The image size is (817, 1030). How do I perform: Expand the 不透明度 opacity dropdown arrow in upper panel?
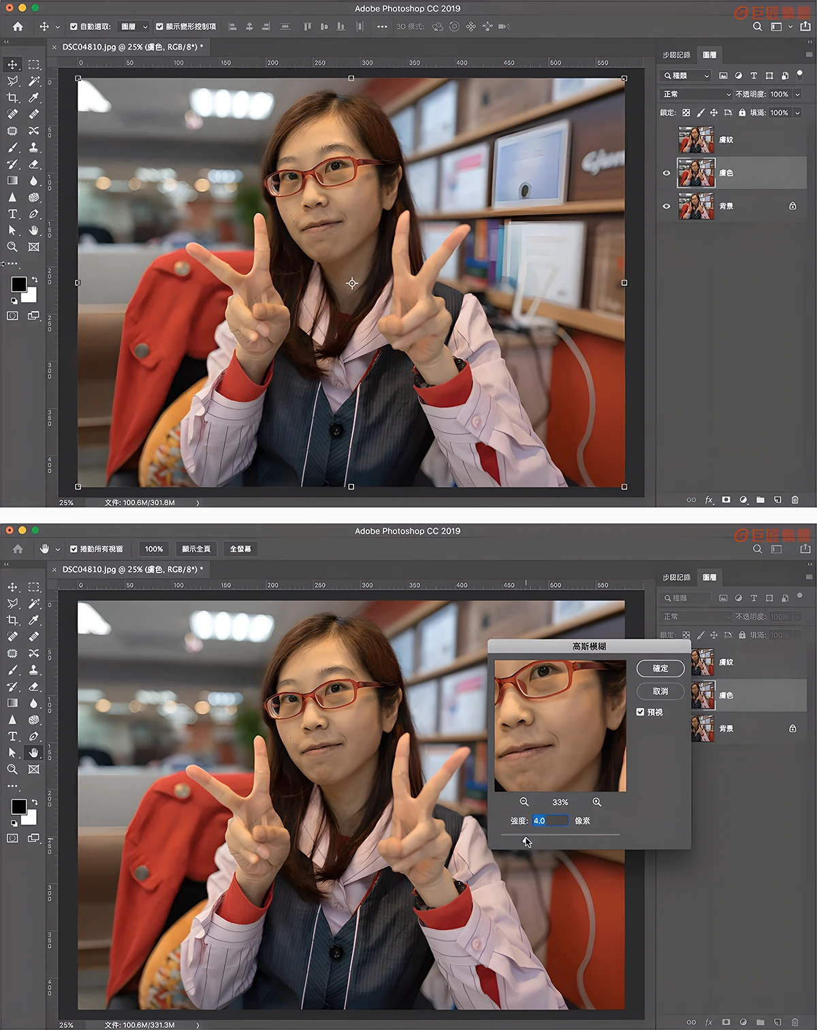(x=797, y=94)
